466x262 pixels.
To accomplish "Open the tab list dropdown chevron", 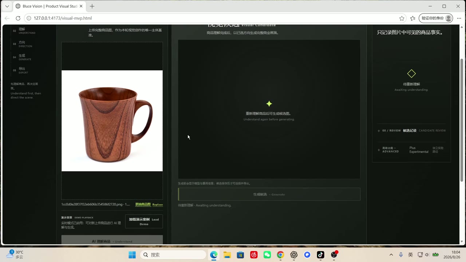I will pos(7,6).
